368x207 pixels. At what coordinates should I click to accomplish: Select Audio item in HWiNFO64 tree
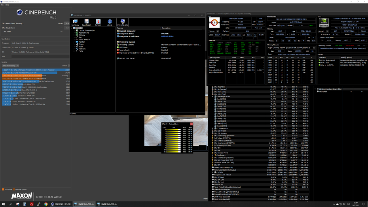(x=81, y=46)
